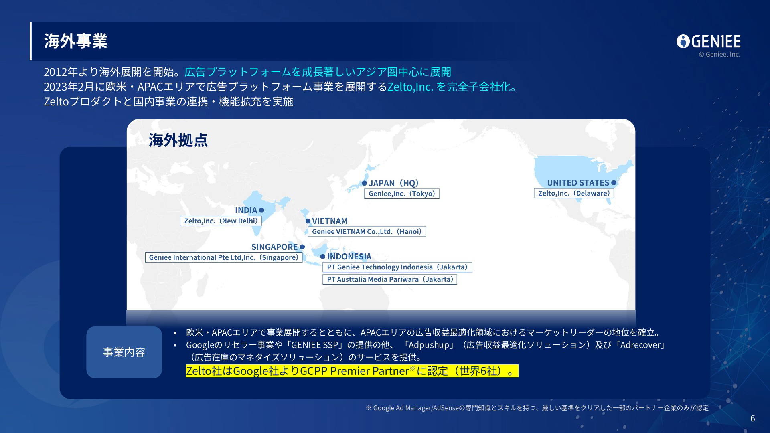Click the INDIA map label

coord(246,210)
